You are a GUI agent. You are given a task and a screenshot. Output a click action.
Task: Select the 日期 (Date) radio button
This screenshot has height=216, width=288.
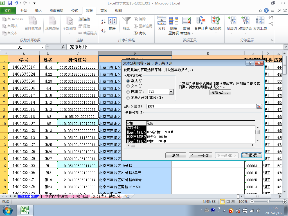(128, 92)
